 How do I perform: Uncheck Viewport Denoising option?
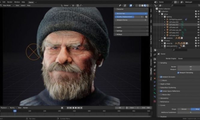click(x=178, y=73)
